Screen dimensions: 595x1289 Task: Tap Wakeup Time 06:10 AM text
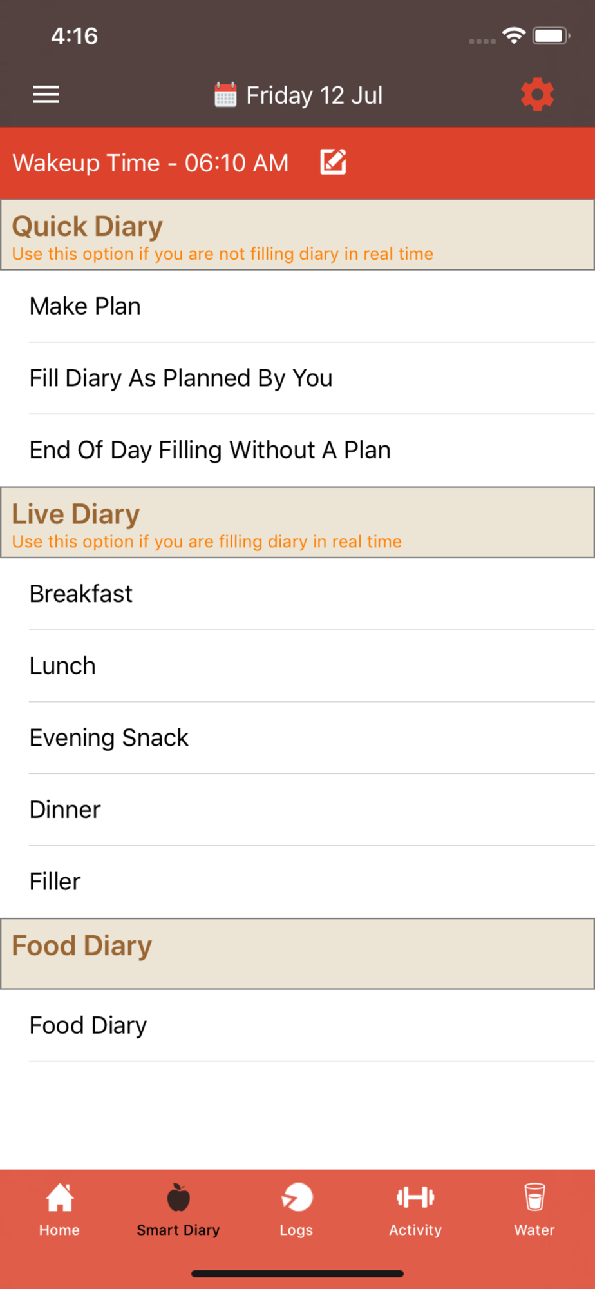click(151, 163)
